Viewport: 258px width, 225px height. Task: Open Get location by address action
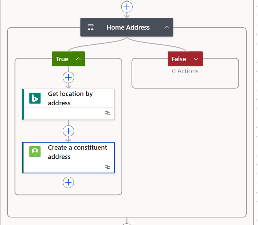(x=68, y=104)
